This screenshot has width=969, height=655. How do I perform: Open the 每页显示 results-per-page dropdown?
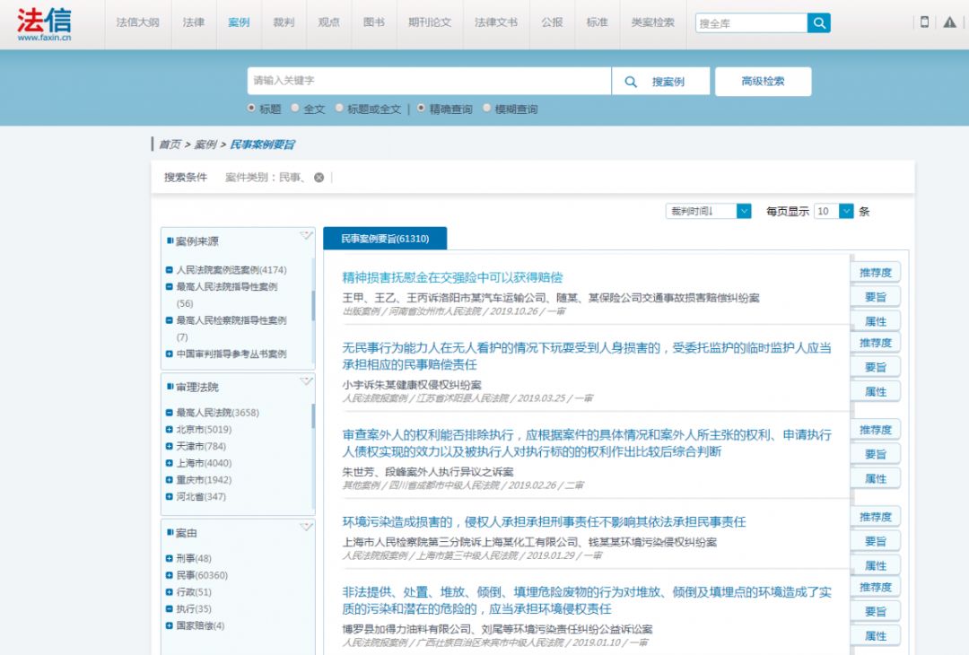846,211
